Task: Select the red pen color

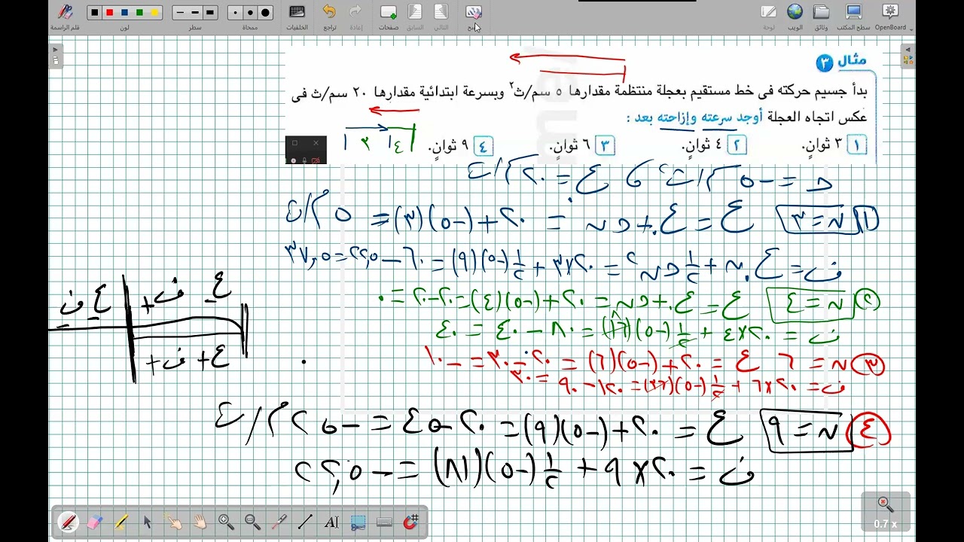Action: pyautogui.click(x=110, y=13)
